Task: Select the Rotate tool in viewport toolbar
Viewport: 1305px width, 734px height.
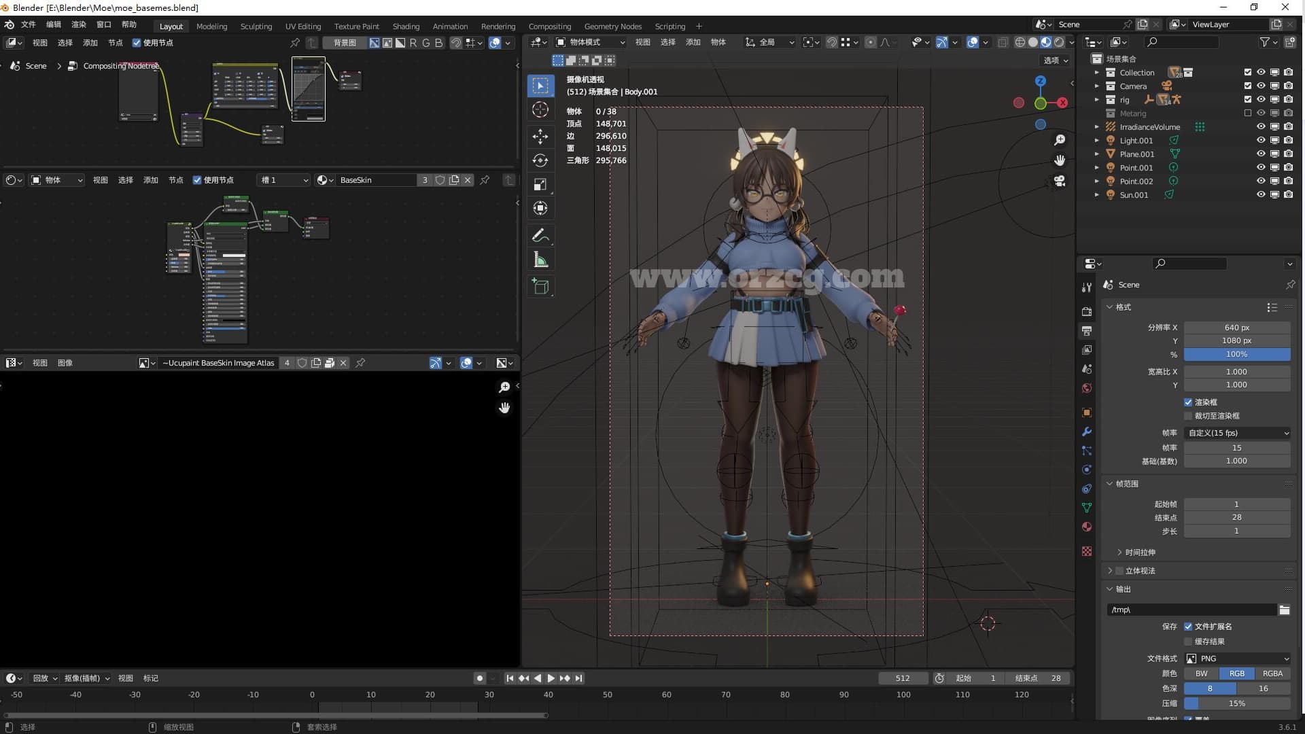Action: coord(540,160)
